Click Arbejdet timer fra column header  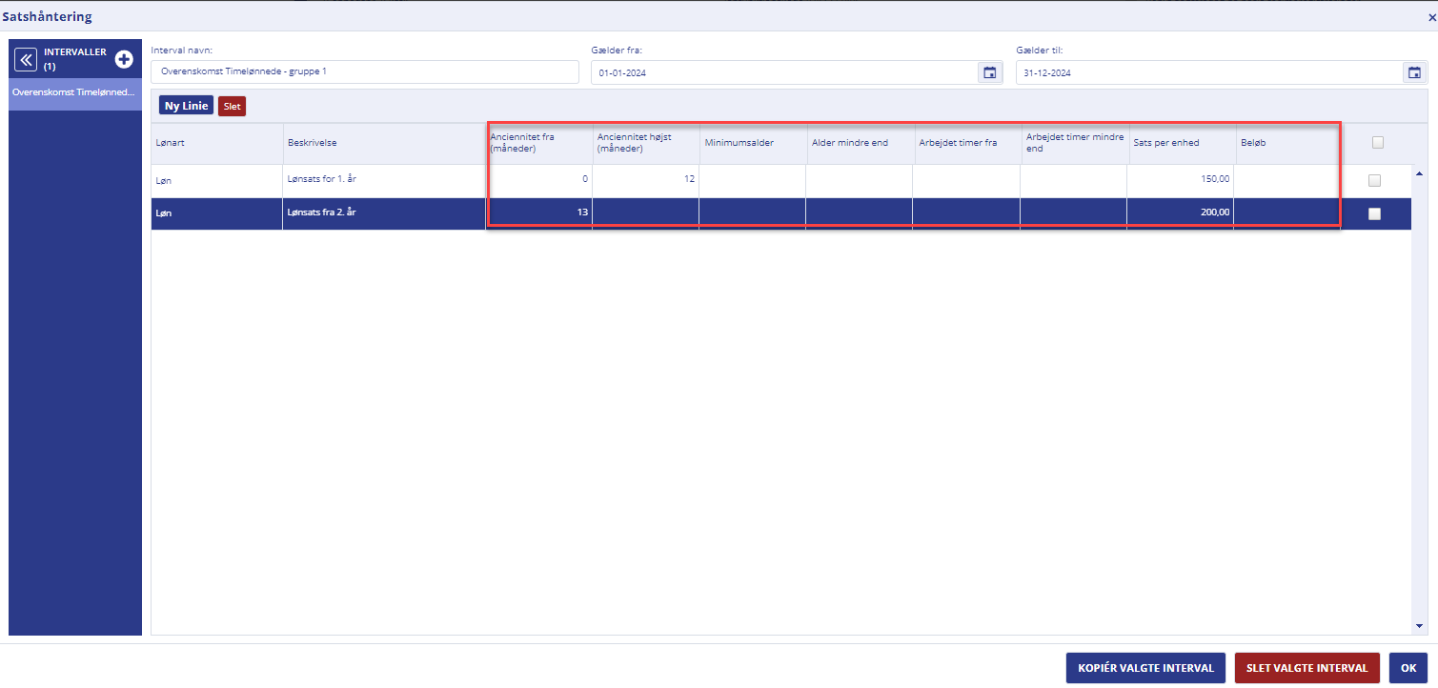coord(966,143)
